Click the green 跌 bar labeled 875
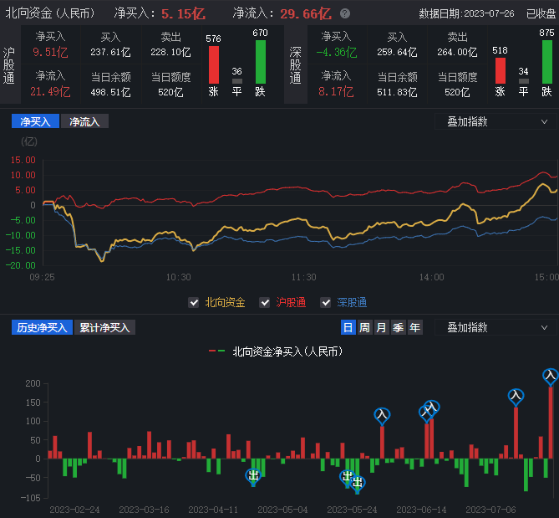 (546, 62)
